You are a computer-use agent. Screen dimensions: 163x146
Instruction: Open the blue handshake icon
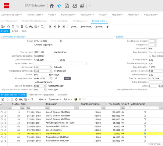coord(59,6)
